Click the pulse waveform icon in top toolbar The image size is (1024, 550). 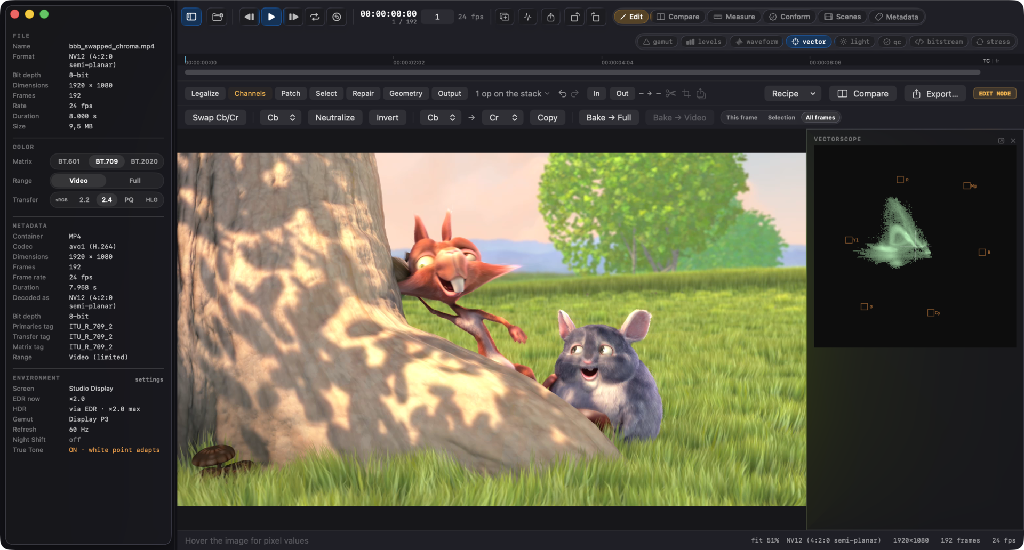pyautogui.click(x=527, y=17)
